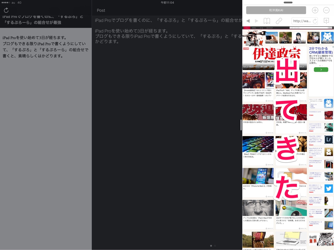Open bookmarks with the book icon
334x250 pixels.
pos(267,21)
